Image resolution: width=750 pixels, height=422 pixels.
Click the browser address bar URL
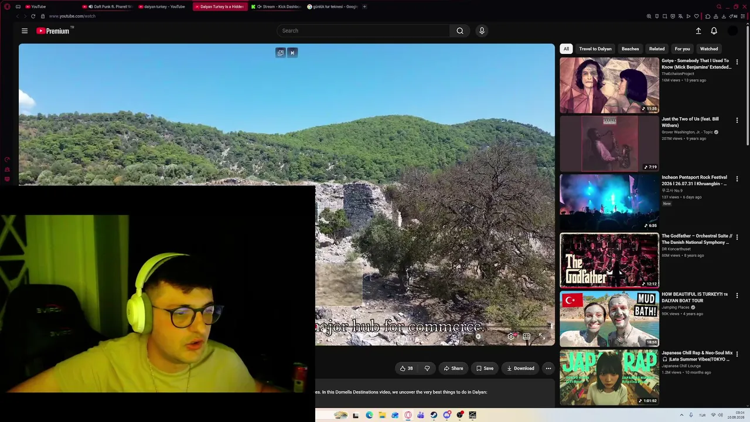(72, 16)
